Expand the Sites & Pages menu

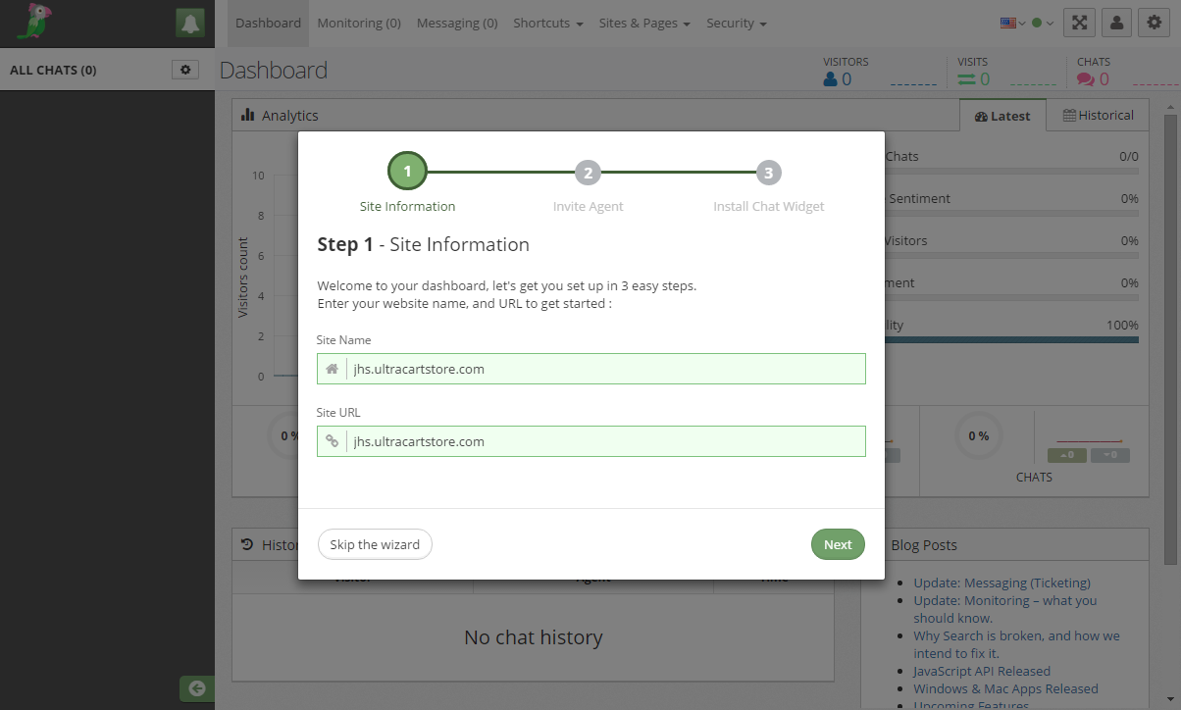pos(644,24)
